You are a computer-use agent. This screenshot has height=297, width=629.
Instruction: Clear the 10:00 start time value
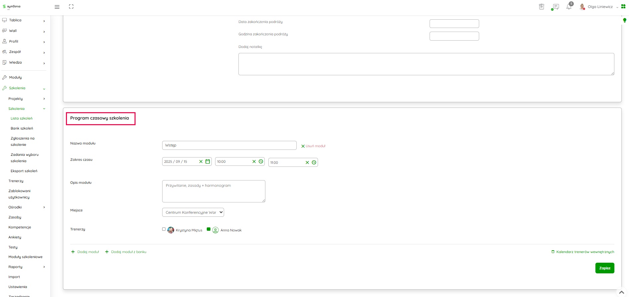[x=254, y=161]
